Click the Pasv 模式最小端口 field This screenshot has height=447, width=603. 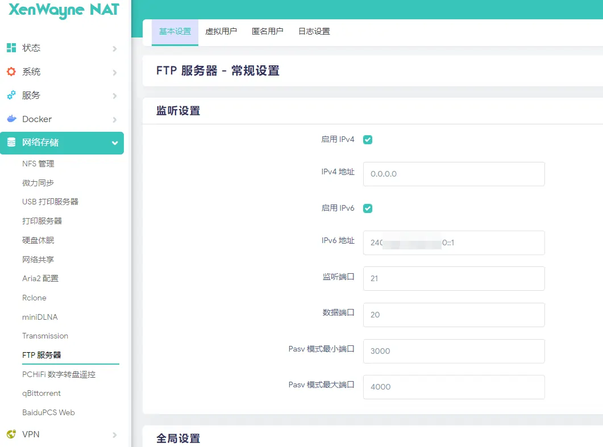pos(454,352)
